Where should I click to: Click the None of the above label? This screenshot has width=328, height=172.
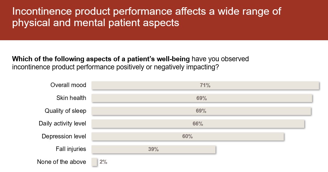coord(61,162)
